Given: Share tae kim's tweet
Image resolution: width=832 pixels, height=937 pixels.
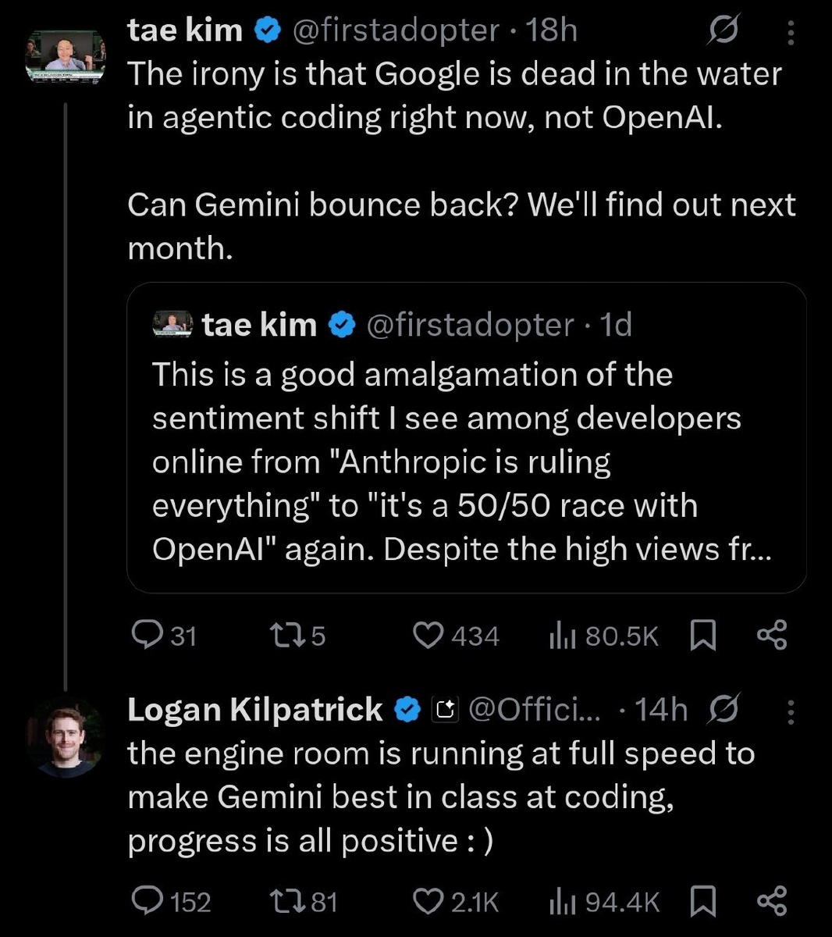Looking at the screenshot, I should pos(772,636).
